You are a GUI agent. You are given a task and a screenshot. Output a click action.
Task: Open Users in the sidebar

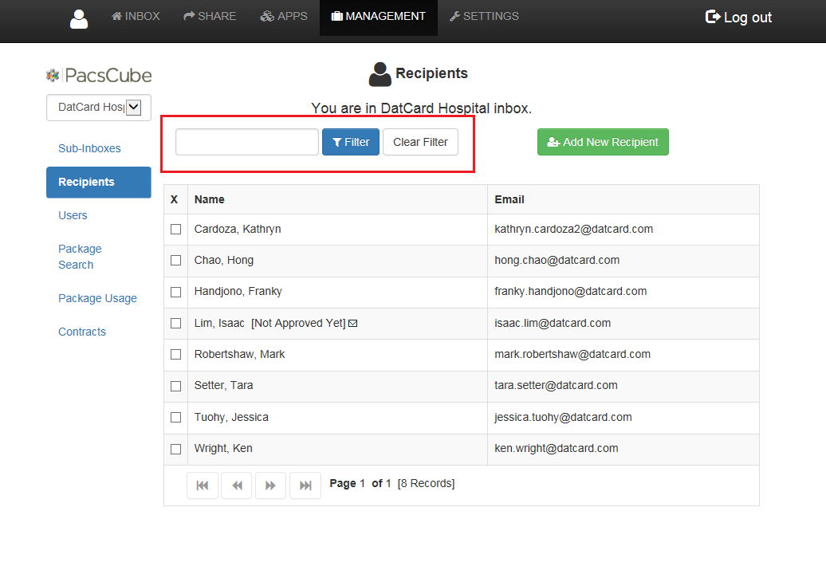click(x=73, y=215)
